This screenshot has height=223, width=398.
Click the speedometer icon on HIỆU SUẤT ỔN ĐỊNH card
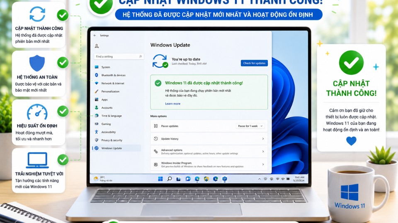coord(37,112)
